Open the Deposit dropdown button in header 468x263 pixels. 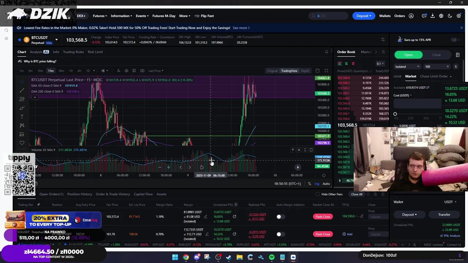point(363,16)
